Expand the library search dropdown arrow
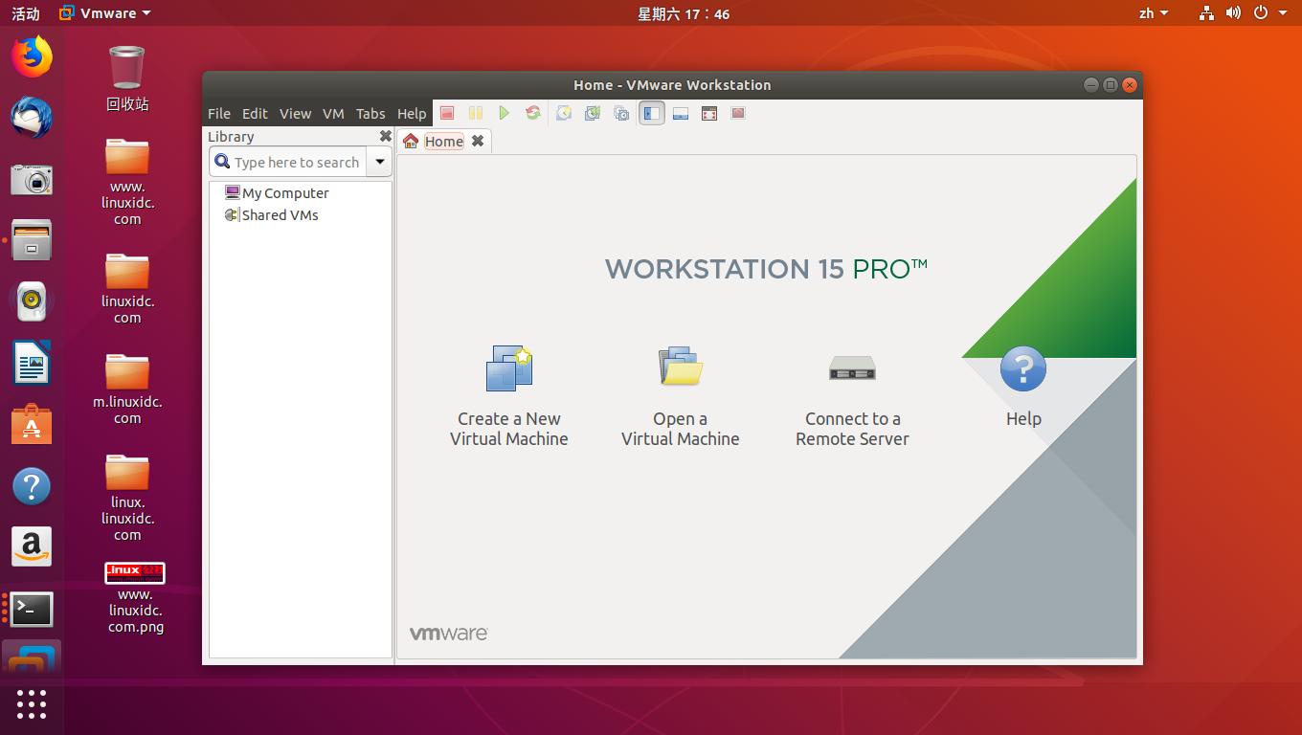 pos(380,163)
